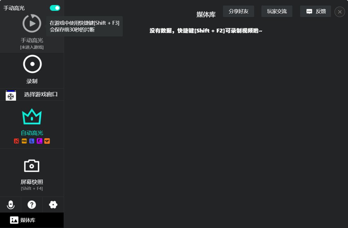
Task: Open the 反馈 feedback button
Action: click(315, 11)
